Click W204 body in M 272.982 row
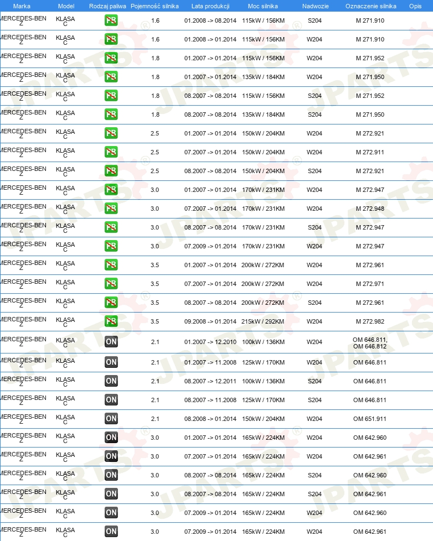Viewport: 433px width, 541px height. [314, 321]
